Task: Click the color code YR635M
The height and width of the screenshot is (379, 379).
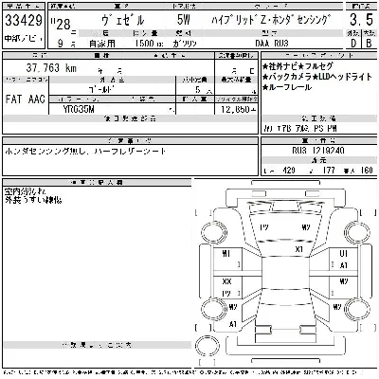Action: (79, 109)
